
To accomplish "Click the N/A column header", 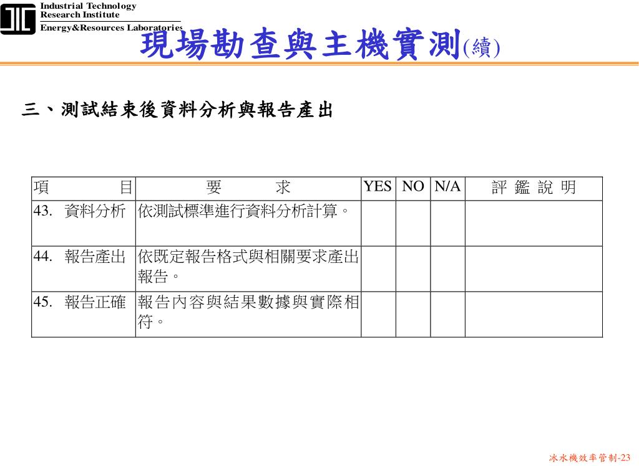I will point(447,188).
